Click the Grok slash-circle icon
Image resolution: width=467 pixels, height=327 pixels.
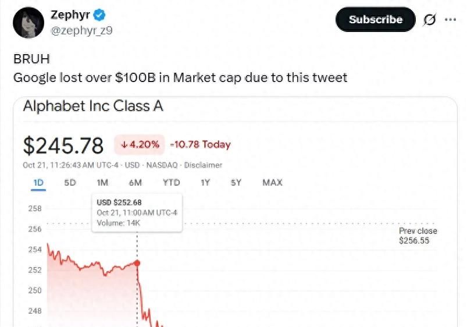tap(429, 20)
